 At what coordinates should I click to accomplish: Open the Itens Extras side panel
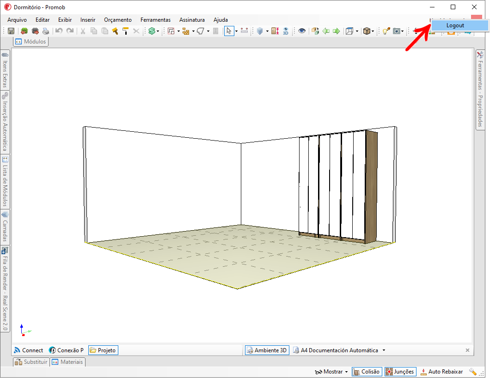(x=5, y=70)
